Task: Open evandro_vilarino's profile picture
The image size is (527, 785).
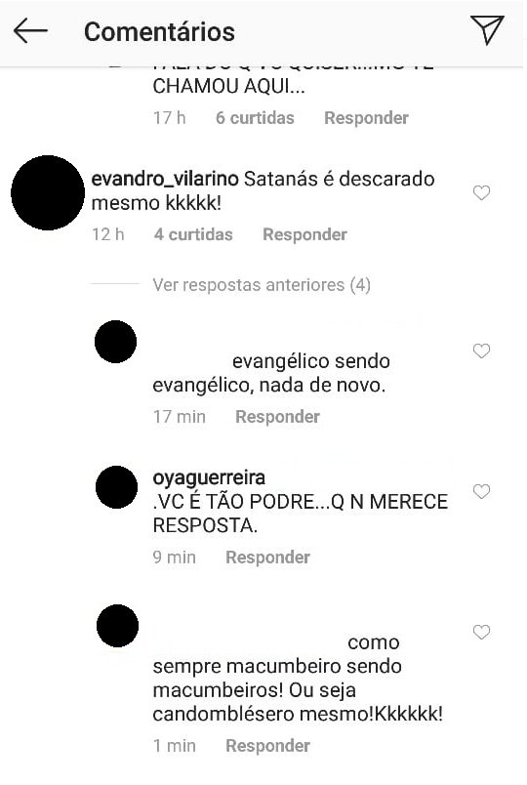Action: (x=48, y=192)
